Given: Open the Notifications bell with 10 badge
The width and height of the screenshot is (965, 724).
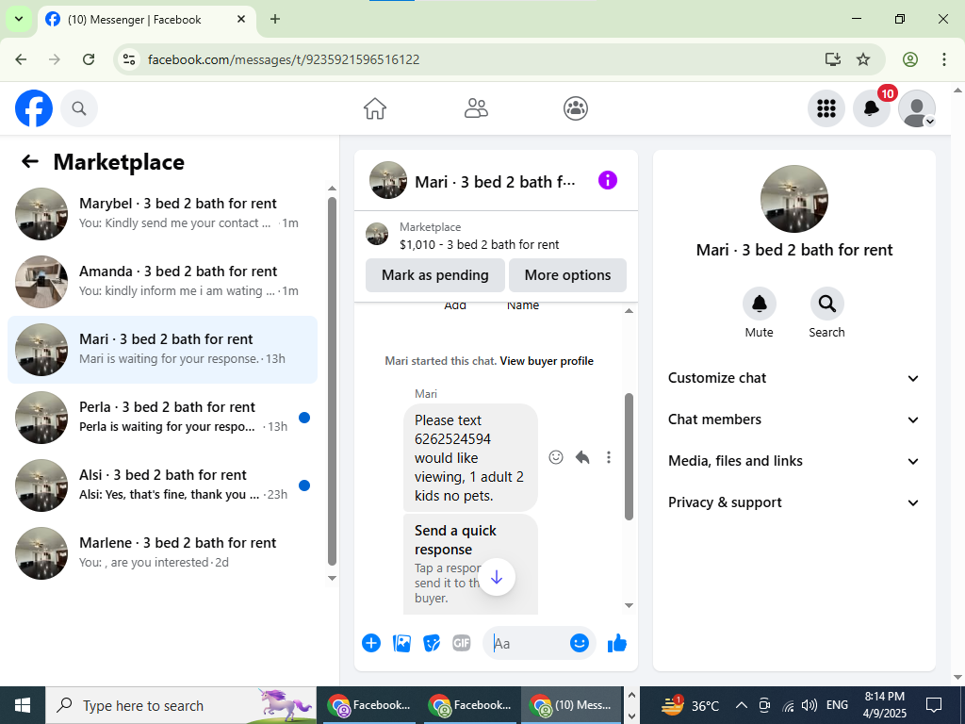Looking at the screenshot, I should click(x=872, y=108).
